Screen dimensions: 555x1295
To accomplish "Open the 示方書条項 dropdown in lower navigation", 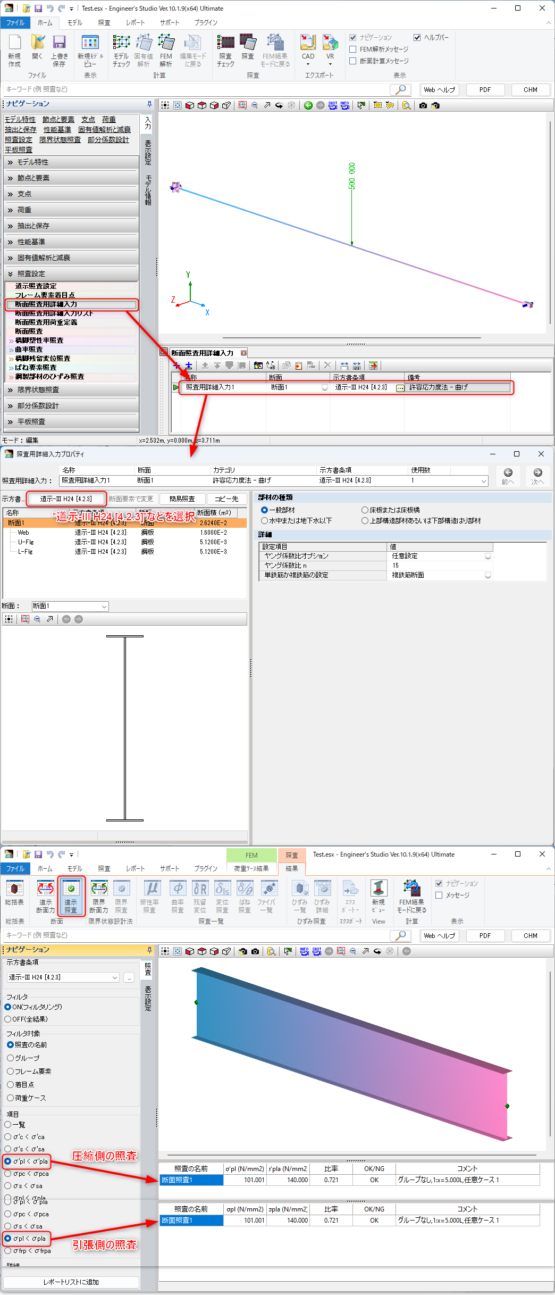I will tap(63, 977).
